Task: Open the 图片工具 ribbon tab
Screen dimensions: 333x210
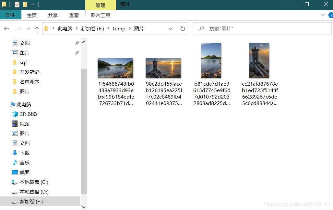Action: [101, 15]
